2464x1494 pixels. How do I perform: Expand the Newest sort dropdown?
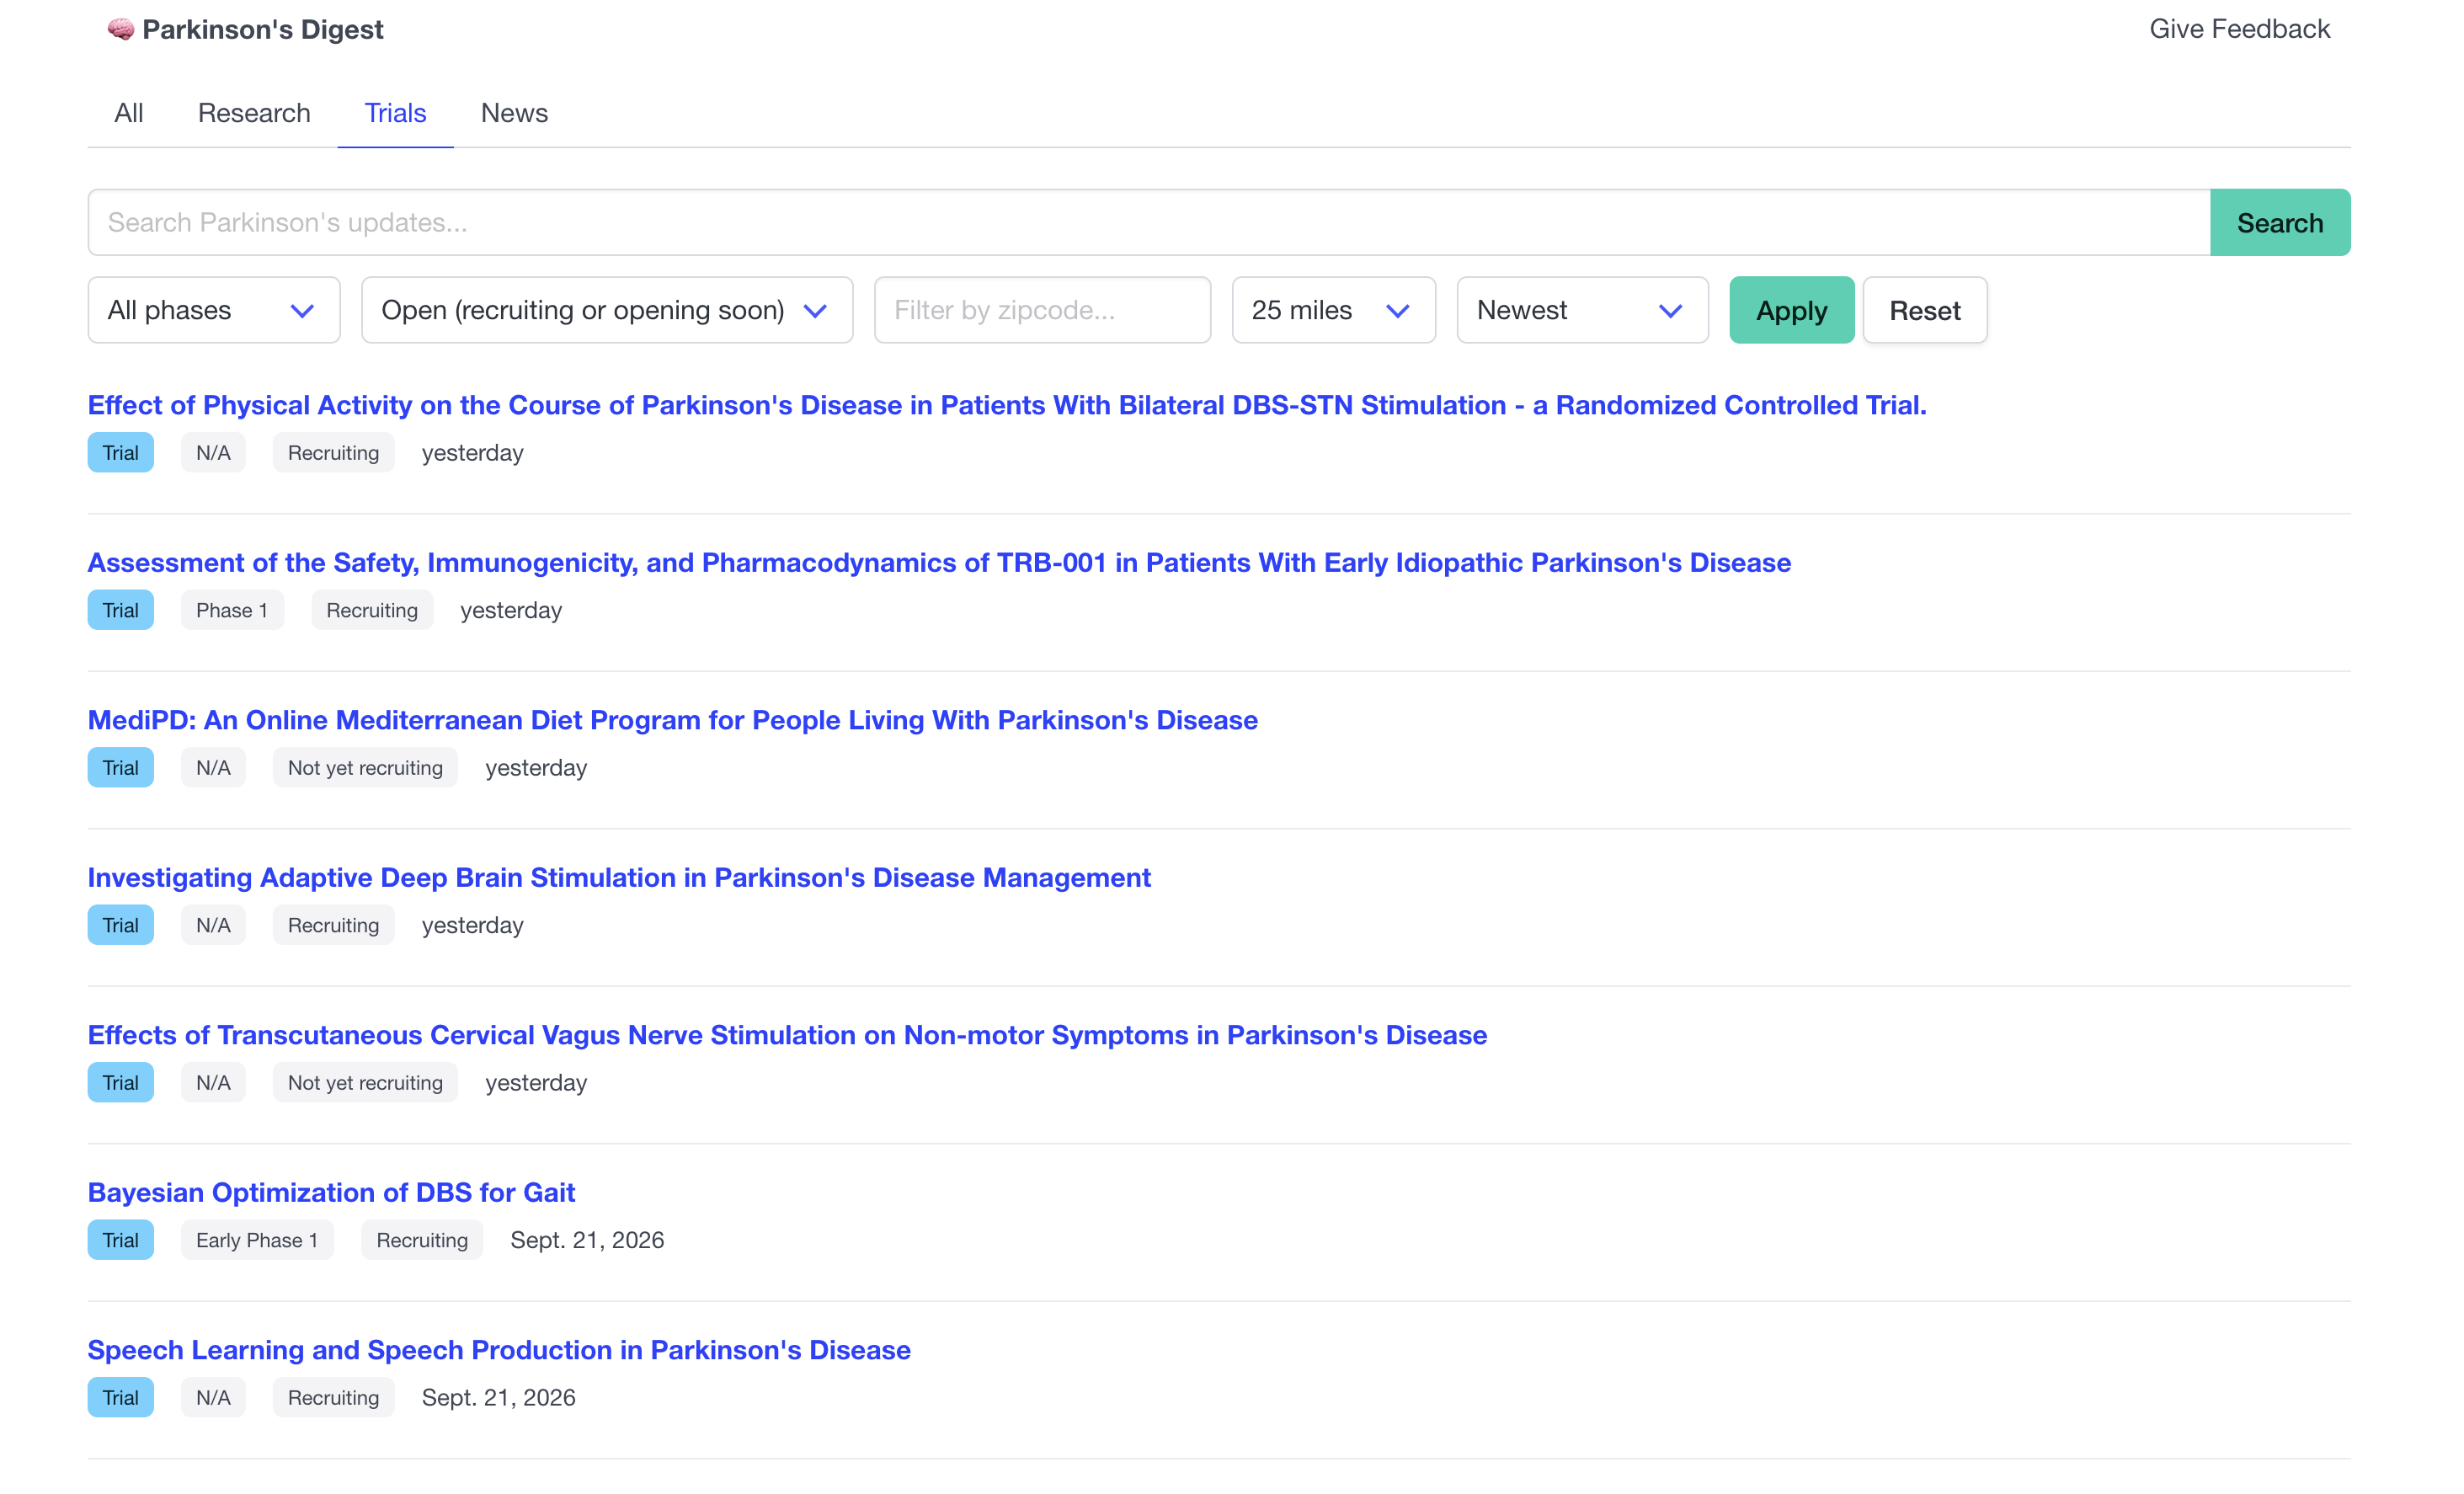coord(1582,310)
